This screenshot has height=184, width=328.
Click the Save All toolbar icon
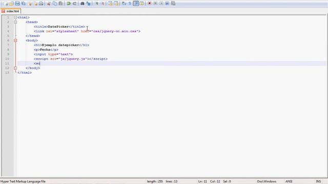[24, 4]
